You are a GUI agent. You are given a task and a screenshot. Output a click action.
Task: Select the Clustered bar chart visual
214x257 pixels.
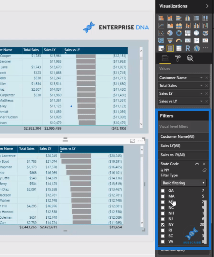[x=179, y=18]
